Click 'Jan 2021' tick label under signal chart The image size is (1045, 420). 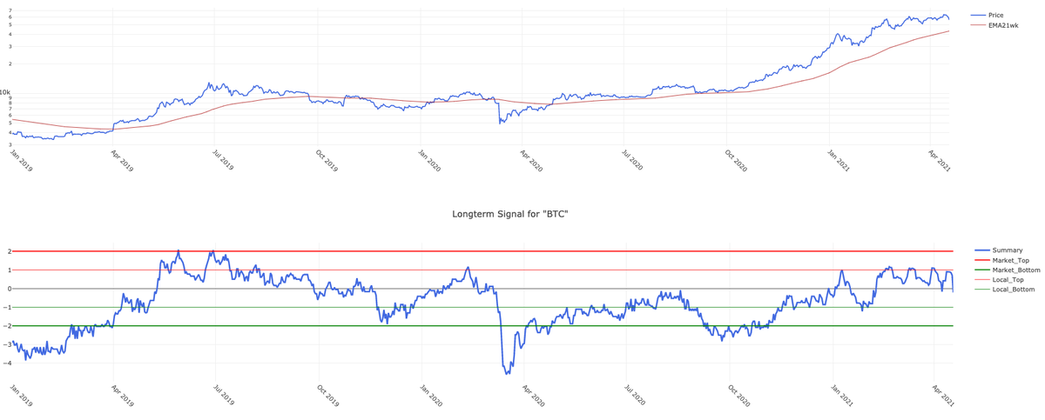841,396
